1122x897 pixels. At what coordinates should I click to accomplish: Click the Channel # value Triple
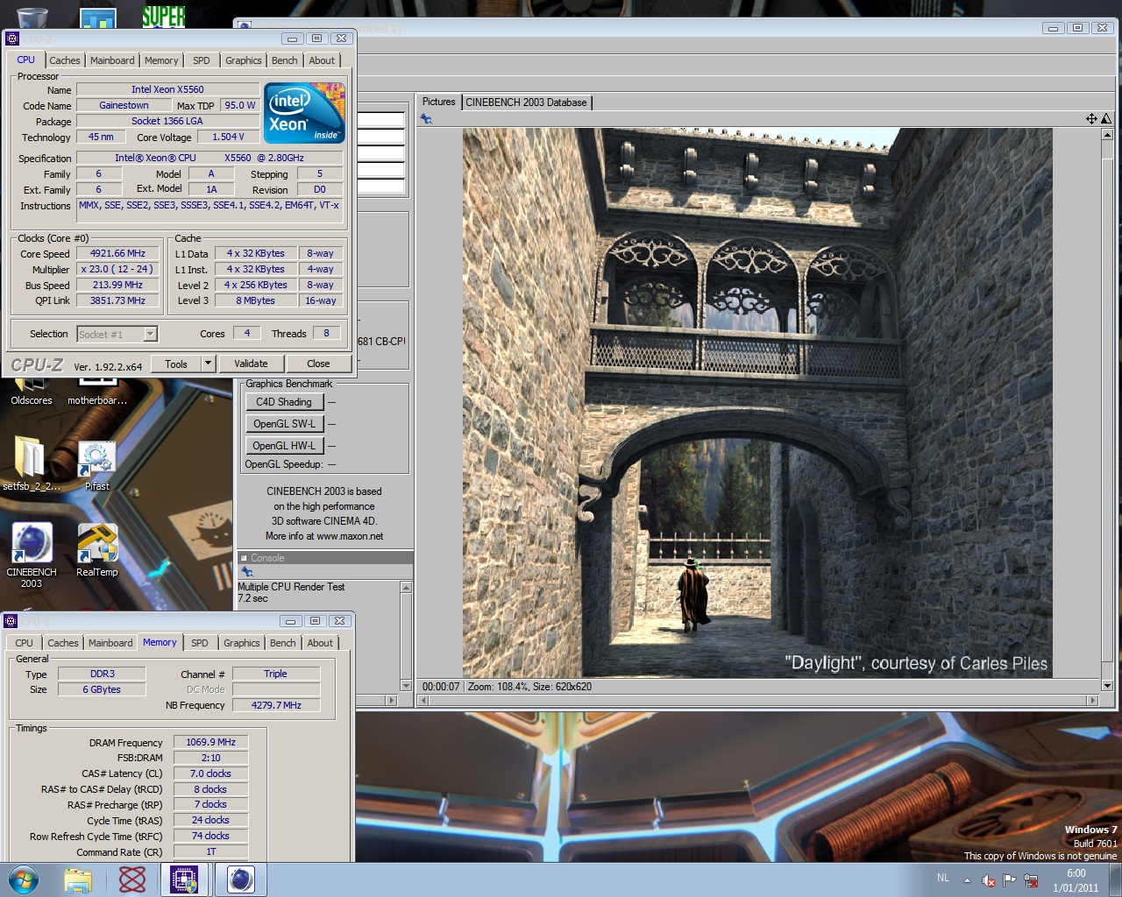(x=276, y=674)
